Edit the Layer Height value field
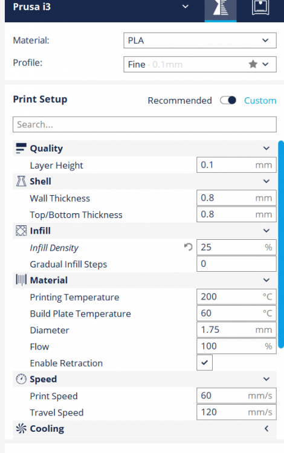Viewport: 284px width, 453px height. pos(236,165)
